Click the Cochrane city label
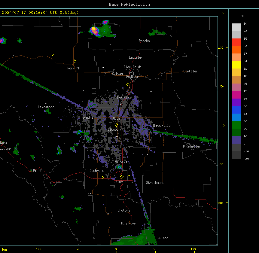This screenshot has width=259, height=253. click(x=97, y=171)
